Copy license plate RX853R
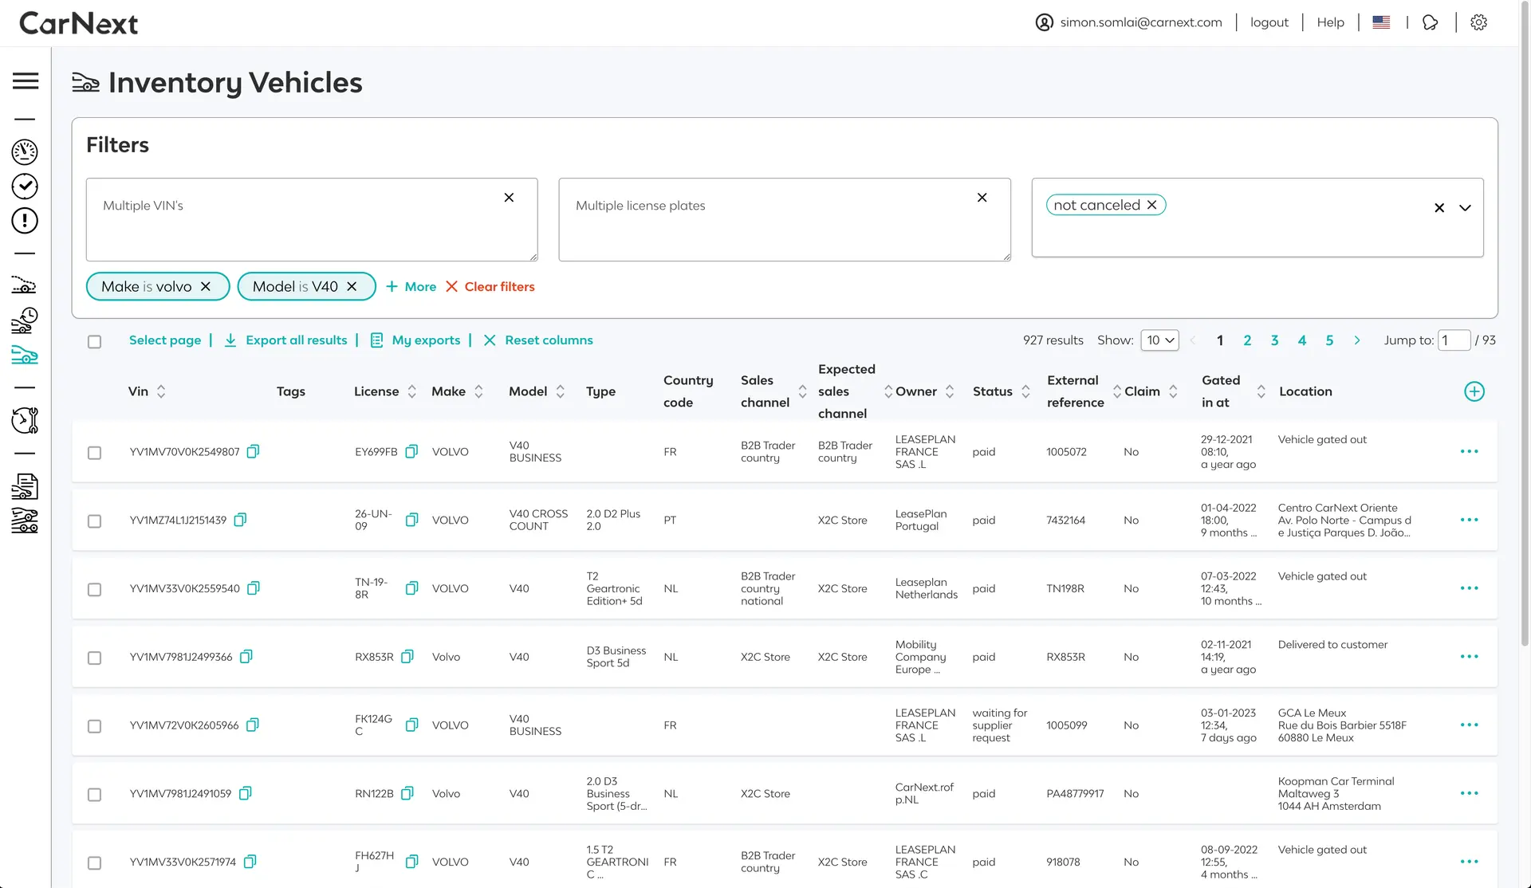 (407, 657)
